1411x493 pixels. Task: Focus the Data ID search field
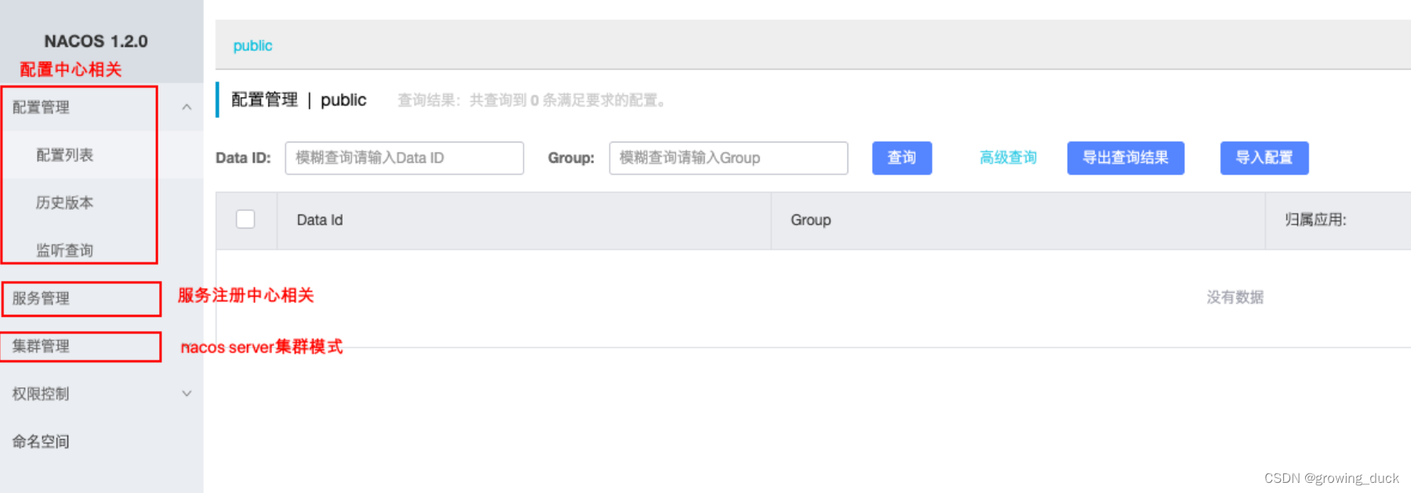(404, 158)
